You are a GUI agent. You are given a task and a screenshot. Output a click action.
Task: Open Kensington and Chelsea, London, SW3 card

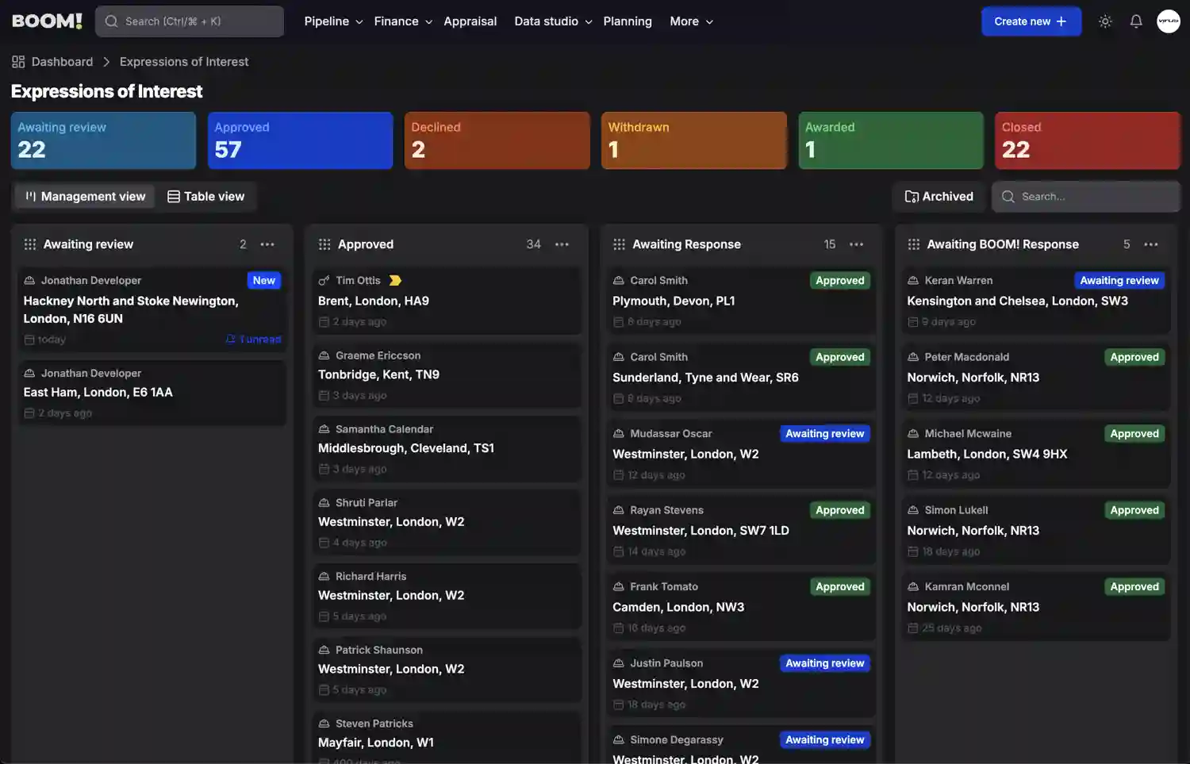pos(1036,301)
